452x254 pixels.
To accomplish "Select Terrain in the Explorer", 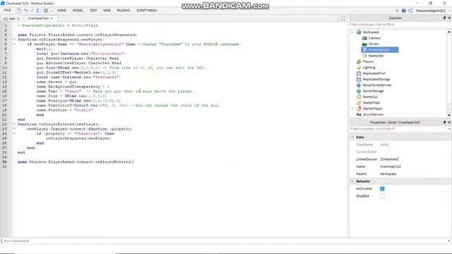I will pyautogui.click(x=374, y=44).
